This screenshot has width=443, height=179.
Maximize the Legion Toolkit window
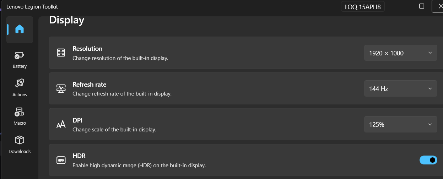(x=422, y=6)
